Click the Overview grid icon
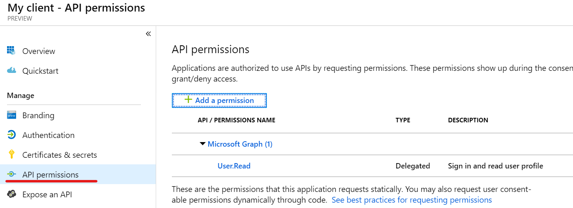 (11, 51)
